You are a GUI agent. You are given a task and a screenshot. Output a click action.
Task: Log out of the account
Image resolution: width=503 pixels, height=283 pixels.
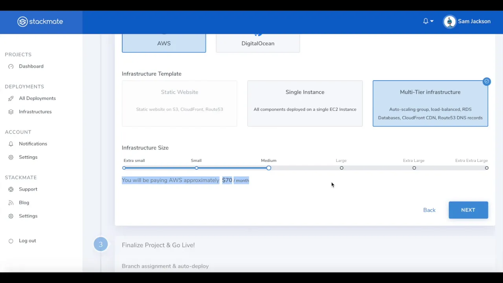tap(28, 241)
